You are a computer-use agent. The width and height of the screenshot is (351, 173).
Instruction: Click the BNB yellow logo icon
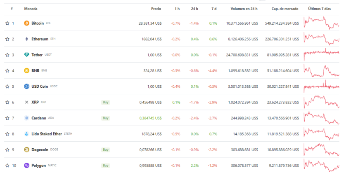click(27, 70)
